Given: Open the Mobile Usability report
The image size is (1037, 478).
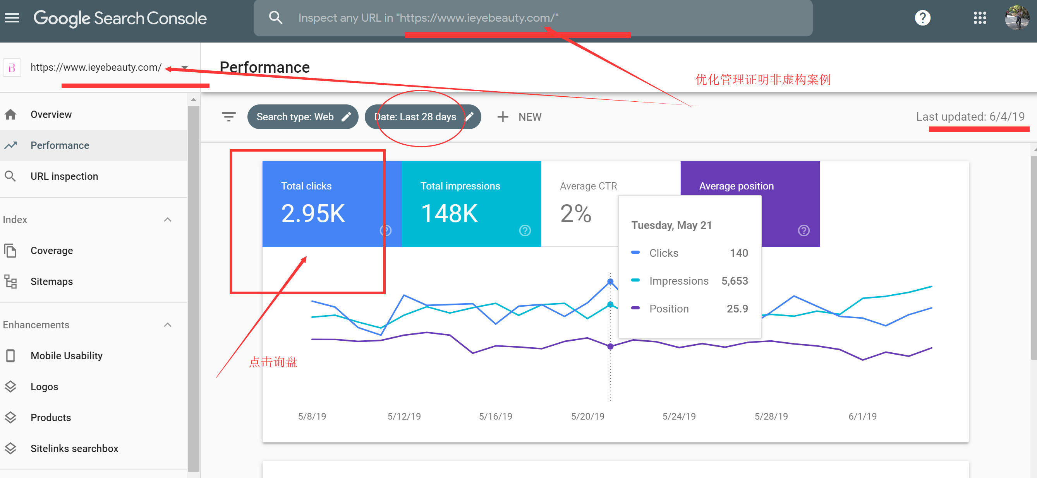Looking at the screenshot, I should pos(93,356).
